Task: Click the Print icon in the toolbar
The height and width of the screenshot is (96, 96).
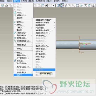Action: [x=6, y=5]
